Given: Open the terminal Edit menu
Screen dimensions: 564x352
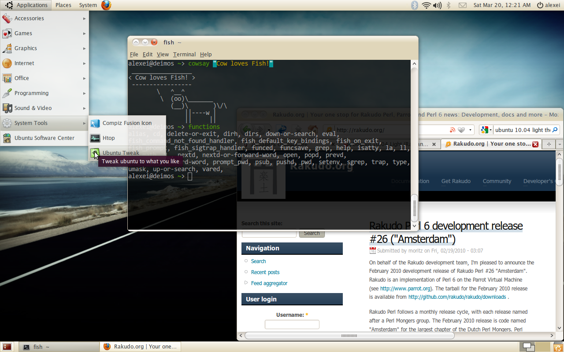Looking at the screenshot, I should [x=148, y=55].
